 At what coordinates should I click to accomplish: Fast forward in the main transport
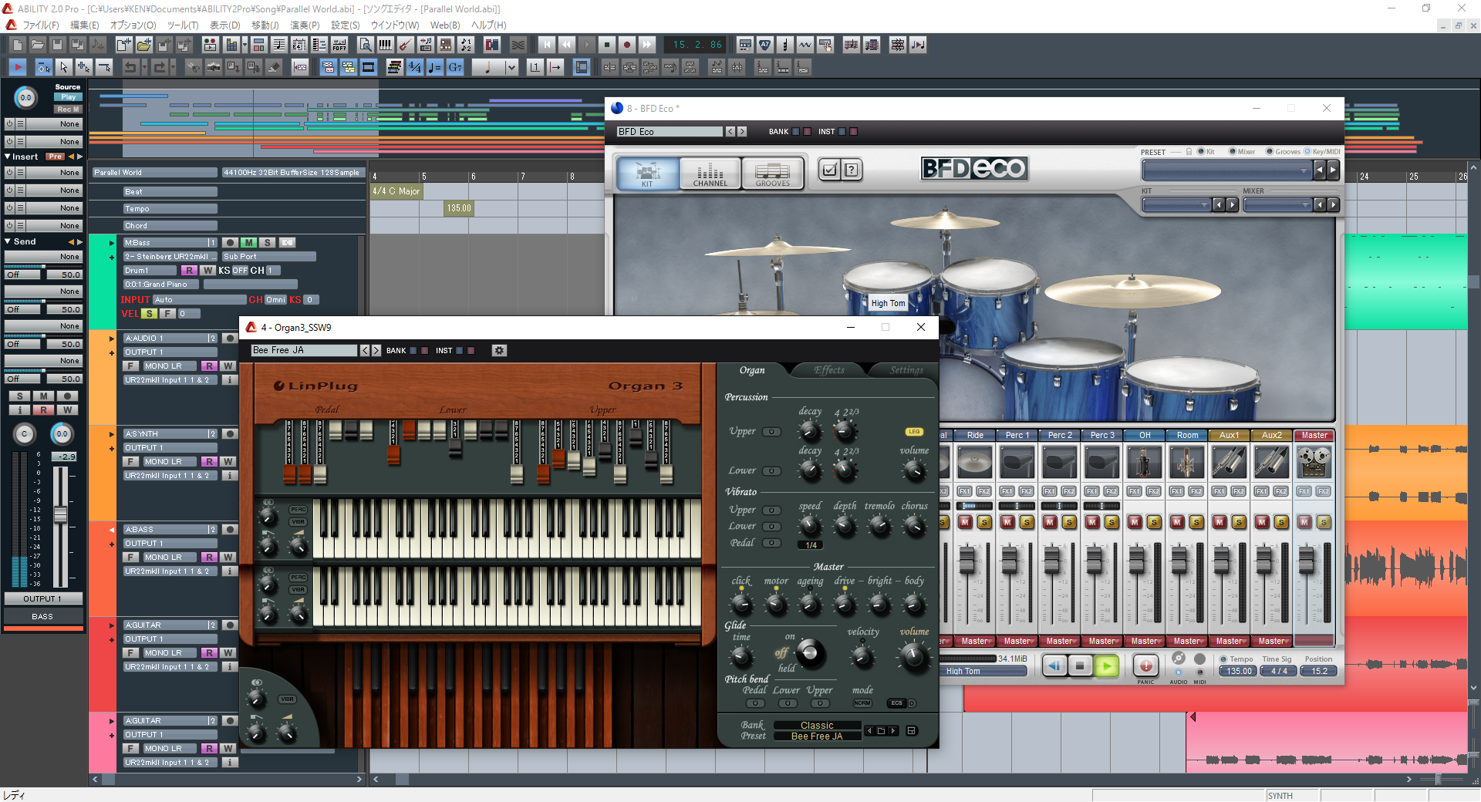coord(647,45)
